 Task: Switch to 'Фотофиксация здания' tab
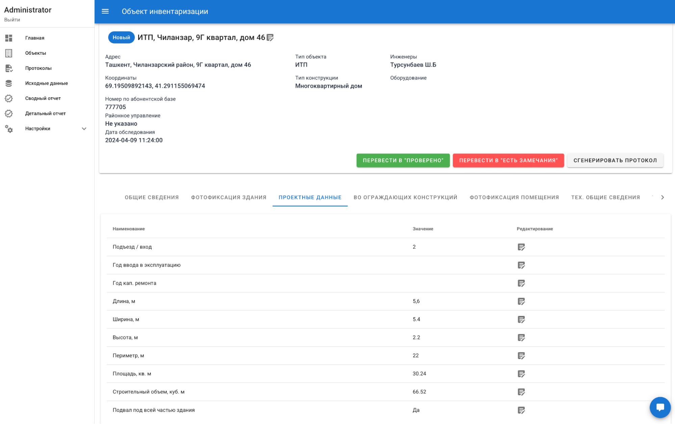229,197
